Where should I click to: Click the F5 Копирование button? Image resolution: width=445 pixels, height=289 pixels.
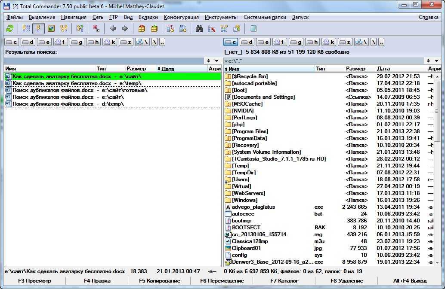[160, 281]
